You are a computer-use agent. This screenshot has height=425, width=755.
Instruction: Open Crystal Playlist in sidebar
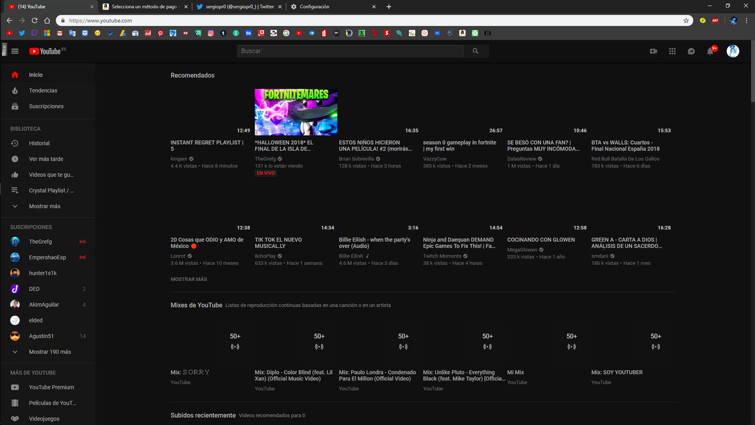48,190
